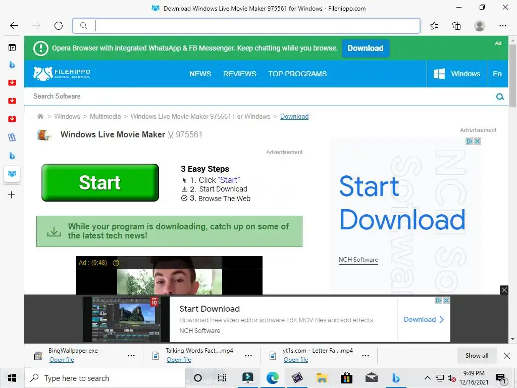Open file for Talking Words Fact mp4
This screenshot has height=388, width=517.
(x=179, y=360)
